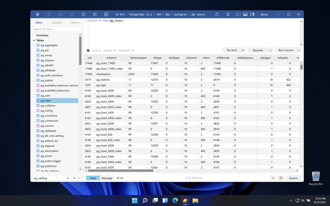The image size is (330, 206).
Task: Click the pg_cursors view icon
Action: (x=38, y=126)
